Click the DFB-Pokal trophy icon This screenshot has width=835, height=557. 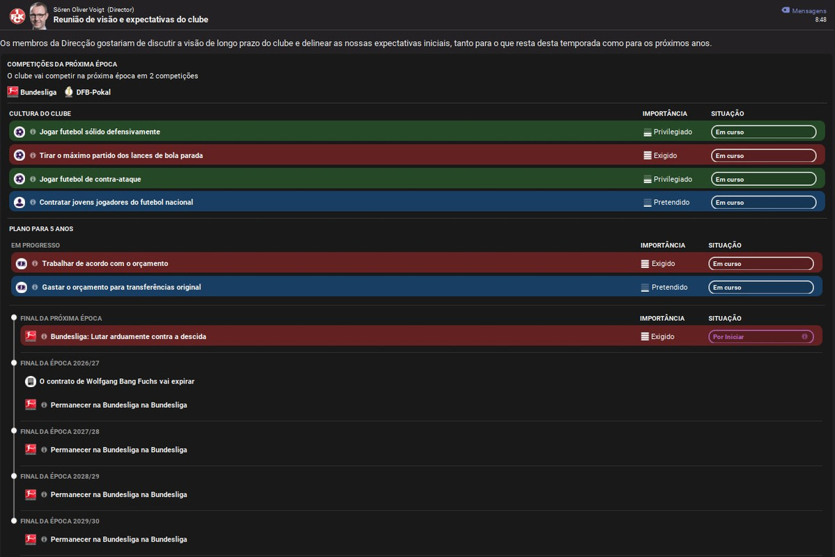tap(69, 91)
